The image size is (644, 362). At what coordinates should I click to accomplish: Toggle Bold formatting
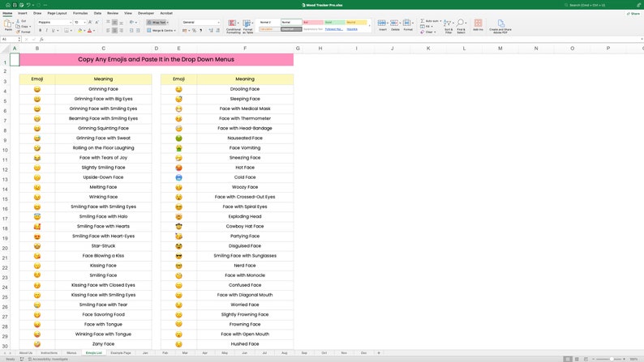[40, 30]
